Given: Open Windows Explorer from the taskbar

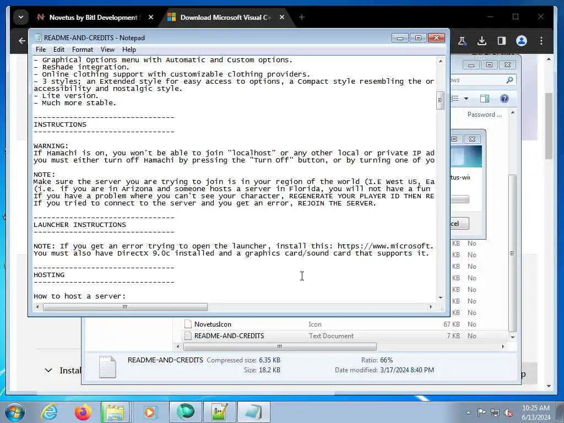Looking at the screenshot, I should click(x=115, y=412).
